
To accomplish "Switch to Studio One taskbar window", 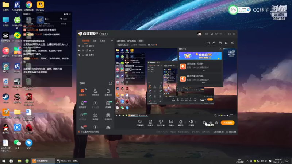I will pyautogui.click(x=67, y=161).
